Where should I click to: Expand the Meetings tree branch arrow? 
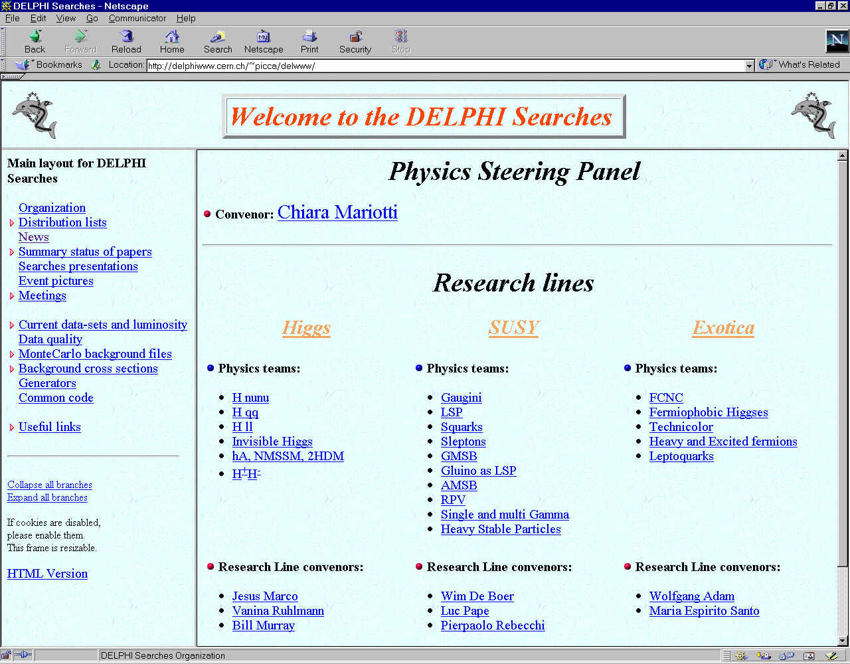click(12, 296)
